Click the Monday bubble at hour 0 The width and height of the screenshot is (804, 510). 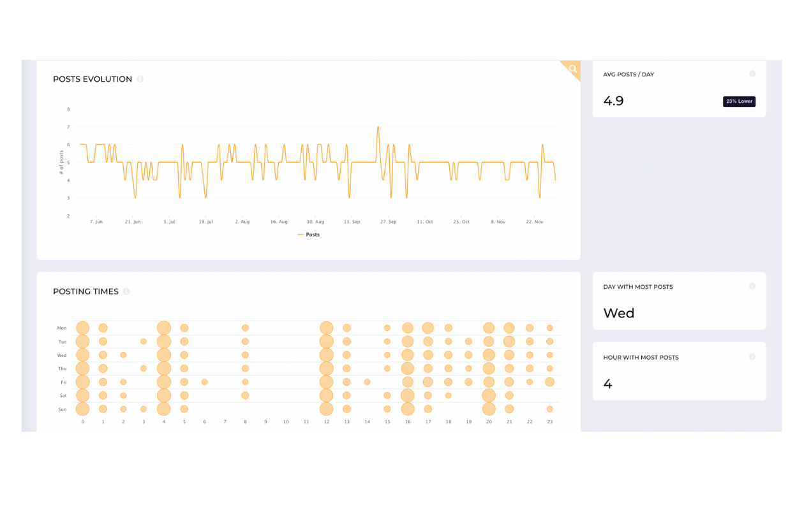(x=82, y=328)
